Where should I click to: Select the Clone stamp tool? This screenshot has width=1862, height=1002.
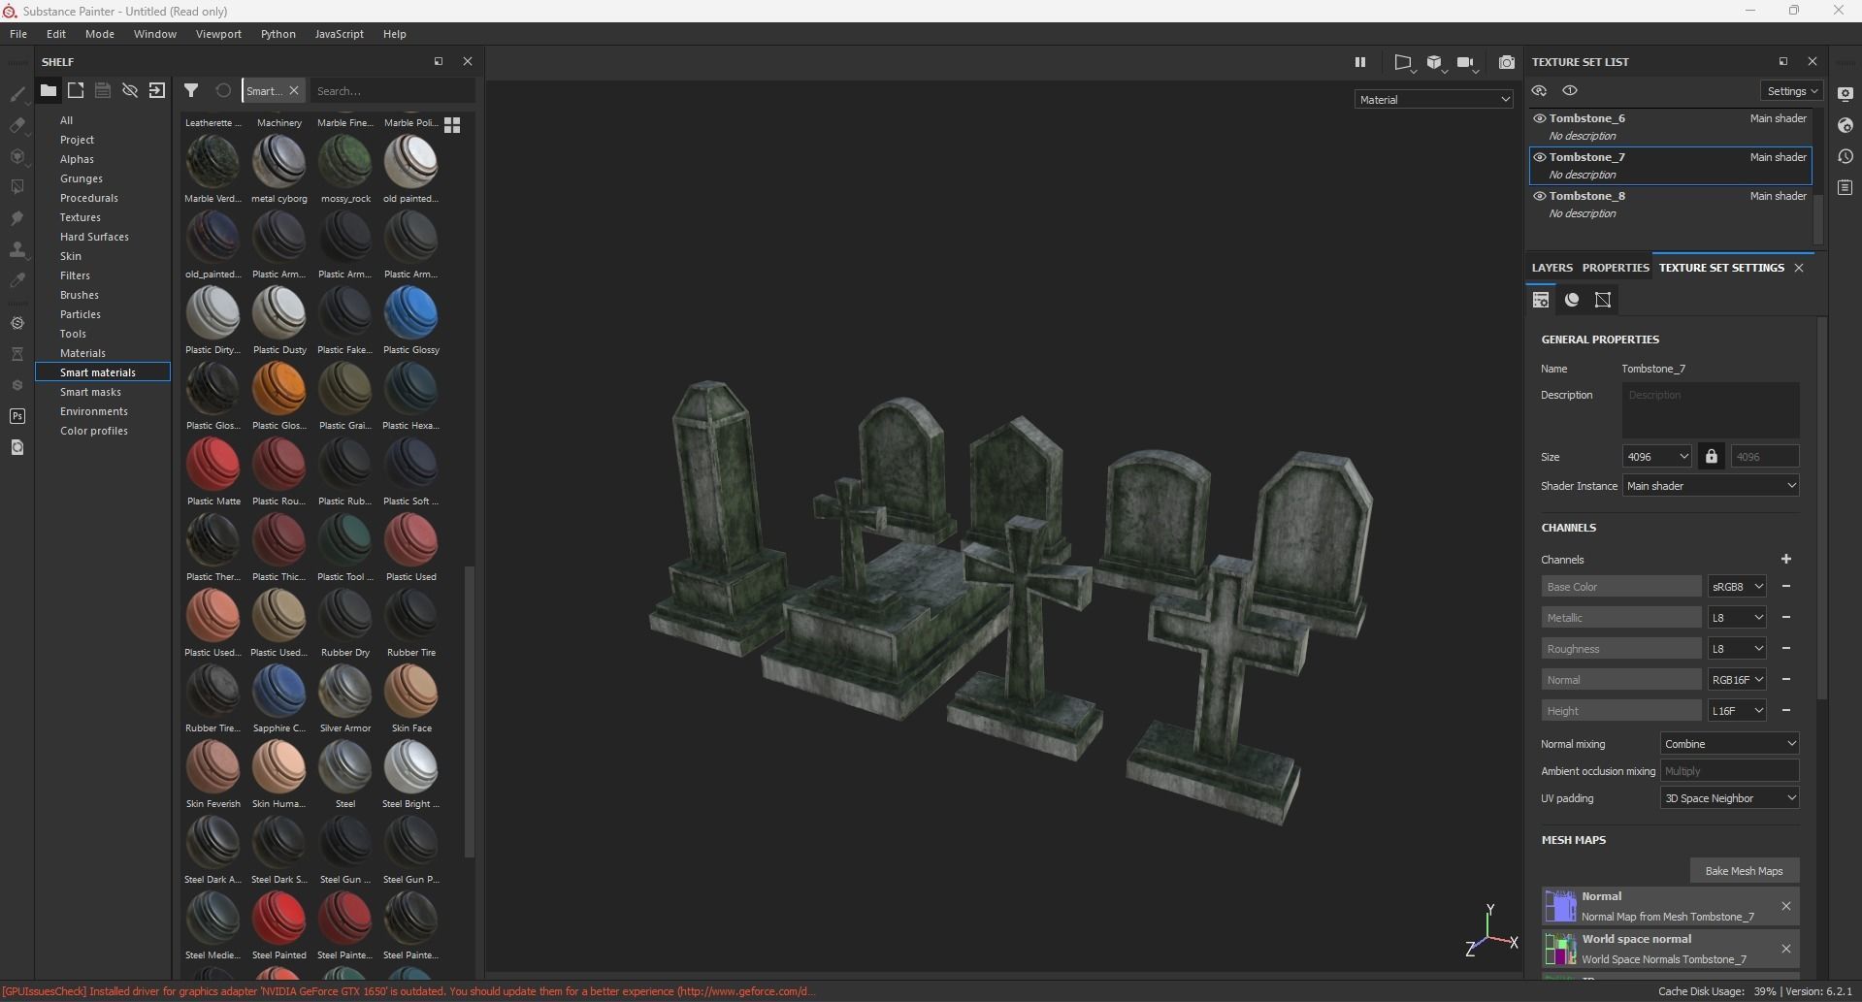click(16, 249)
